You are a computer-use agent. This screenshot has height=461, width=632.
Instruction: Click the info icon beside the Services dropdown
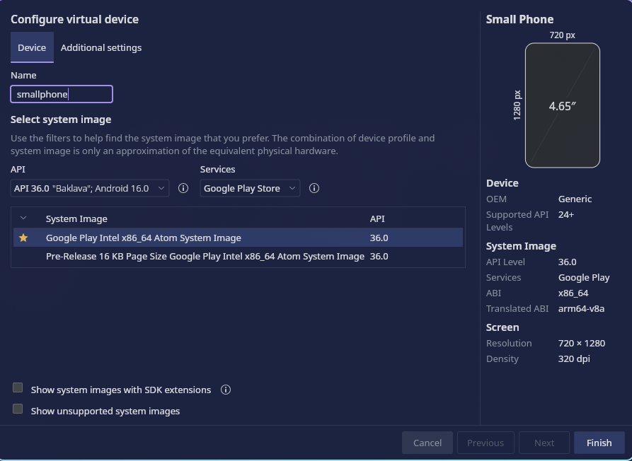[314, 188]
